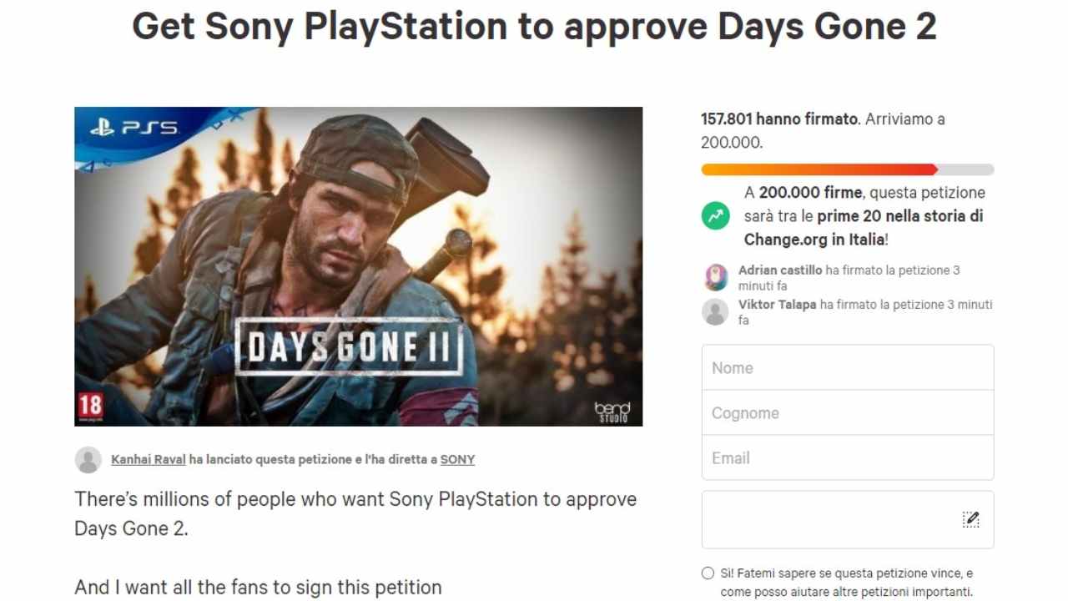Image resolution: width=1068 pixels, height=601 pixels.
Task: Click Kanhai Raval's profile avatar
Action: click(88, 459)
